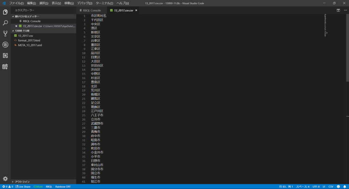
Task: Click the editor vertical scrollbar
Action: click(x=347, y=48)
